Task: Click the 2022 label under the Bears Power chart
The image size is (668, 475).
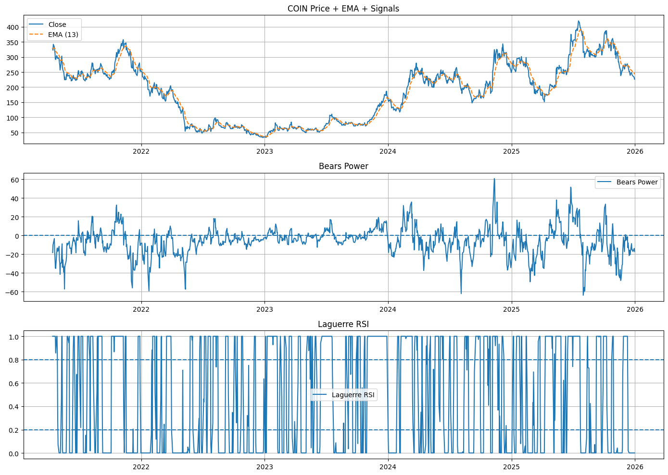Action: click(x=141, y=309)
